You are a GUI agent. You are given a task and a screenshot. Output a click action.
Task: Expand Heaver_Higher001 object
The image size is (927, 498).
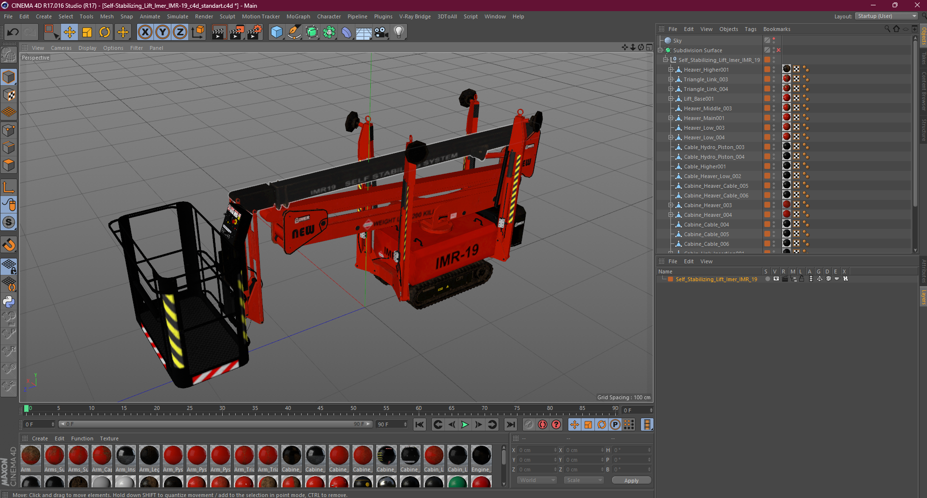(x=671, y=70)
